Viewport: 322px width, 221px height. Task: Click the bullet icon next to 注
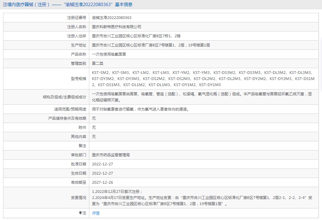[x=80, y=213]
